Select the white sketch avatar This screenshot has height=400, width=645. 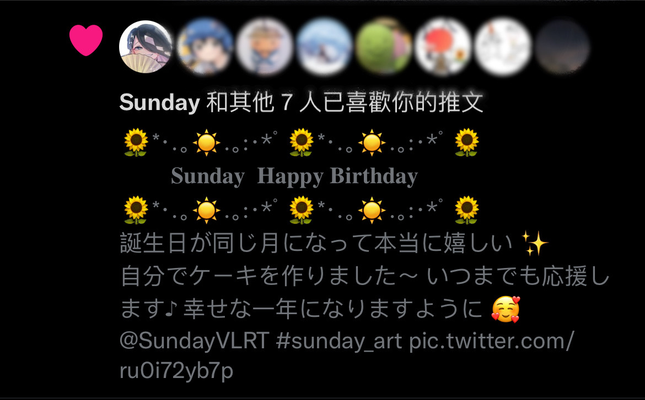click(502, 46)
